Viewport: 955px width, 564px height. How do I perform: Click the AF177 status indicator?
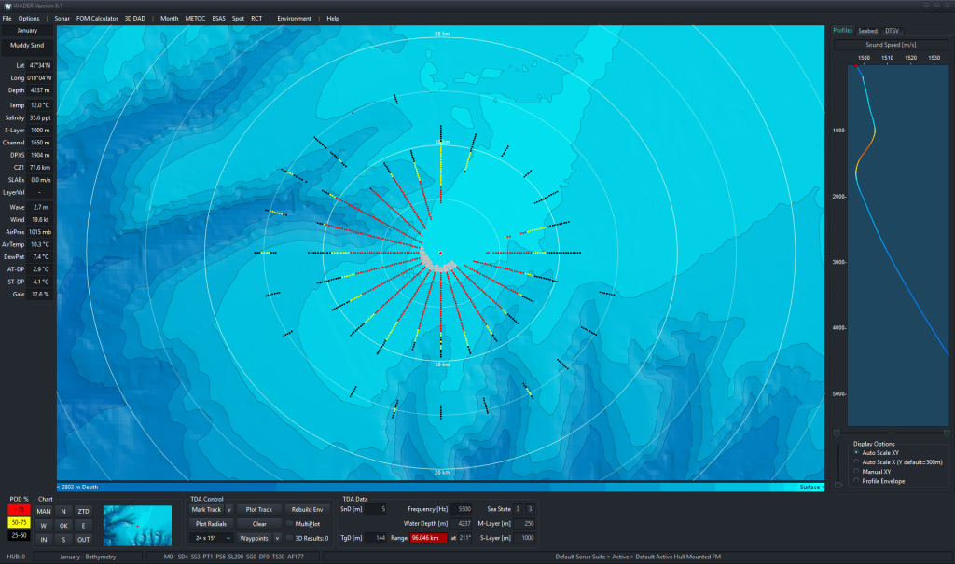pos(296,555)
